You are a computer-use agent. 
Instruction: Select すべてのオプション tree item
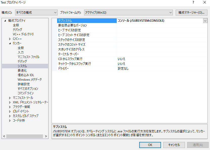tap(28, 89)
